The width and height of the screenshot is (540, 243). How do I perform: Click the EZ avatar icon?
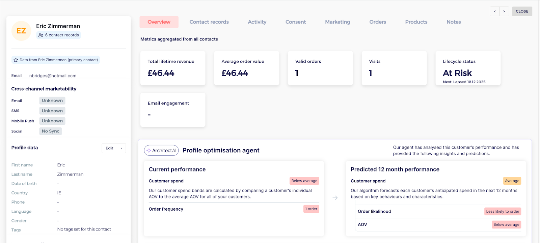click(x=21, y=31)
